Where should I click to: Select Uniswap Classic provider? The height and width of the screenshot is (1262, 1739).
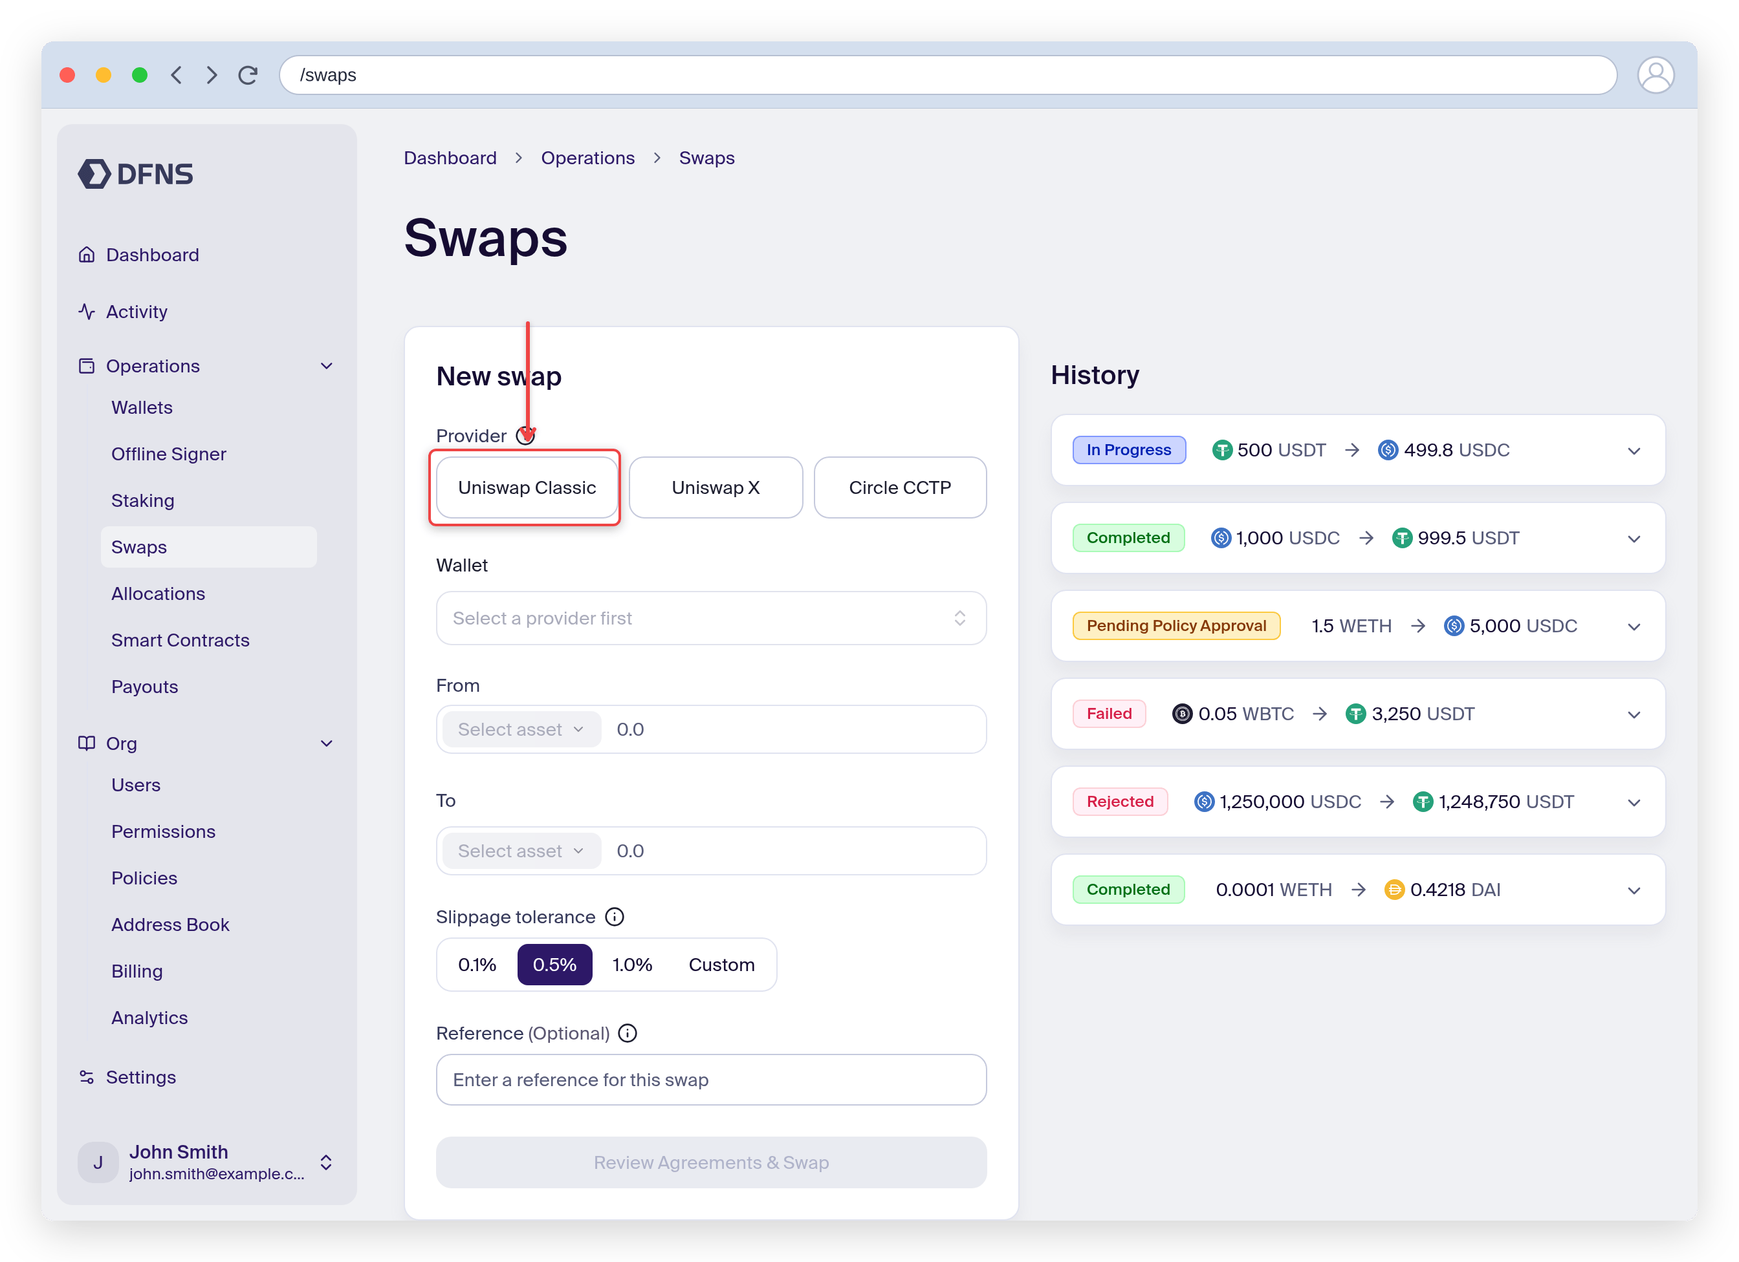(527, 488)
